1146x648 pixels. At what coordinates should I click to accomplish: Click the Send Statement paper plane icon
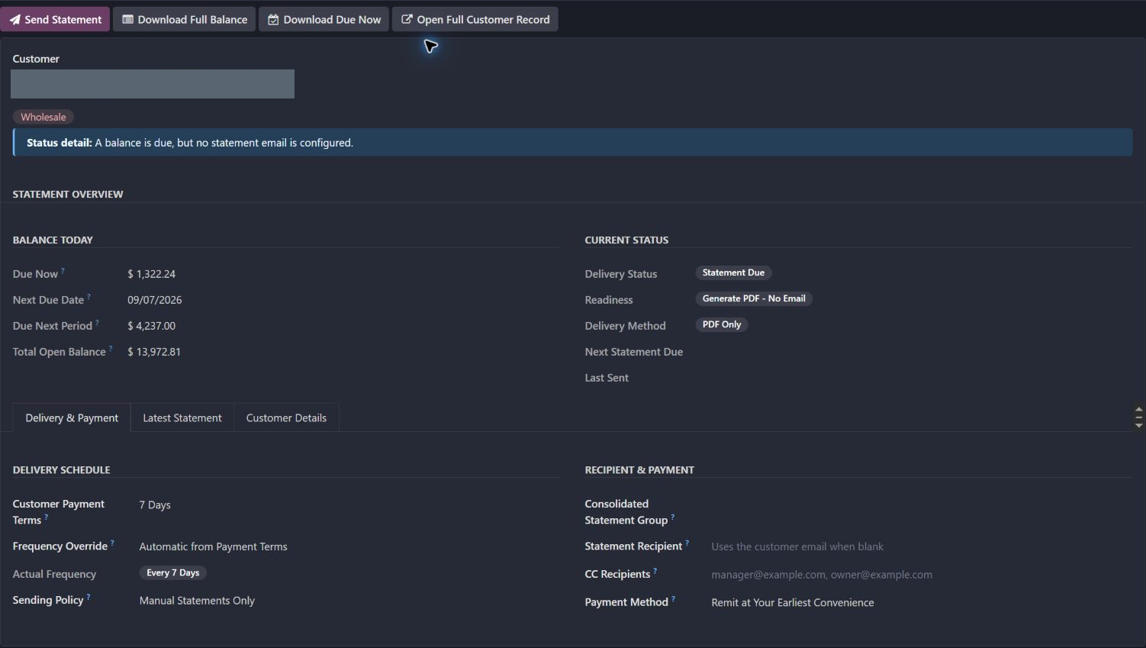coord(14,20)
